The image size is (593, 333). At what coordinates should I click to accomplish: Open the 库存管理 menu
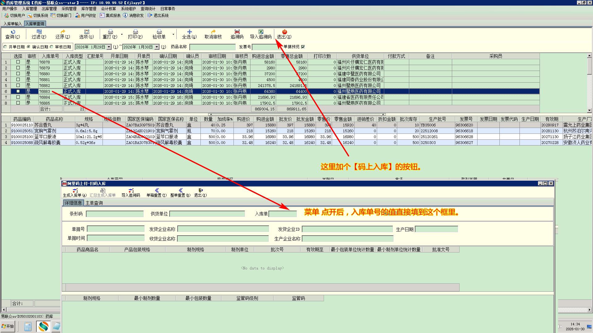click(89, 9)
